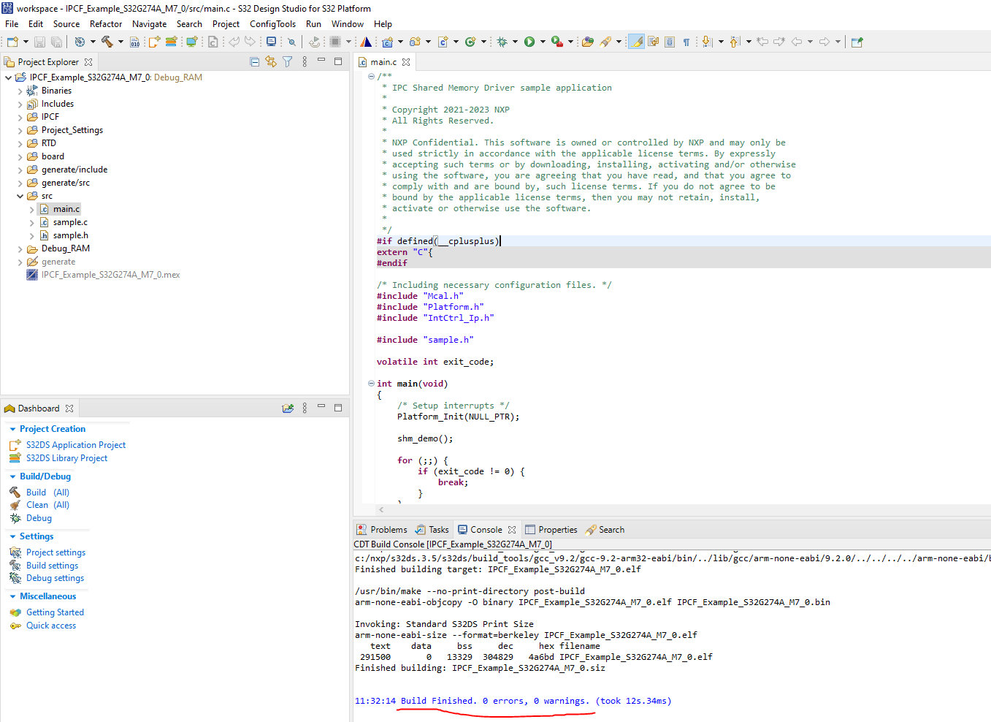Open a new S32DS project wizard icon
This screenshot has width=991, height=722.
point(13,42)
